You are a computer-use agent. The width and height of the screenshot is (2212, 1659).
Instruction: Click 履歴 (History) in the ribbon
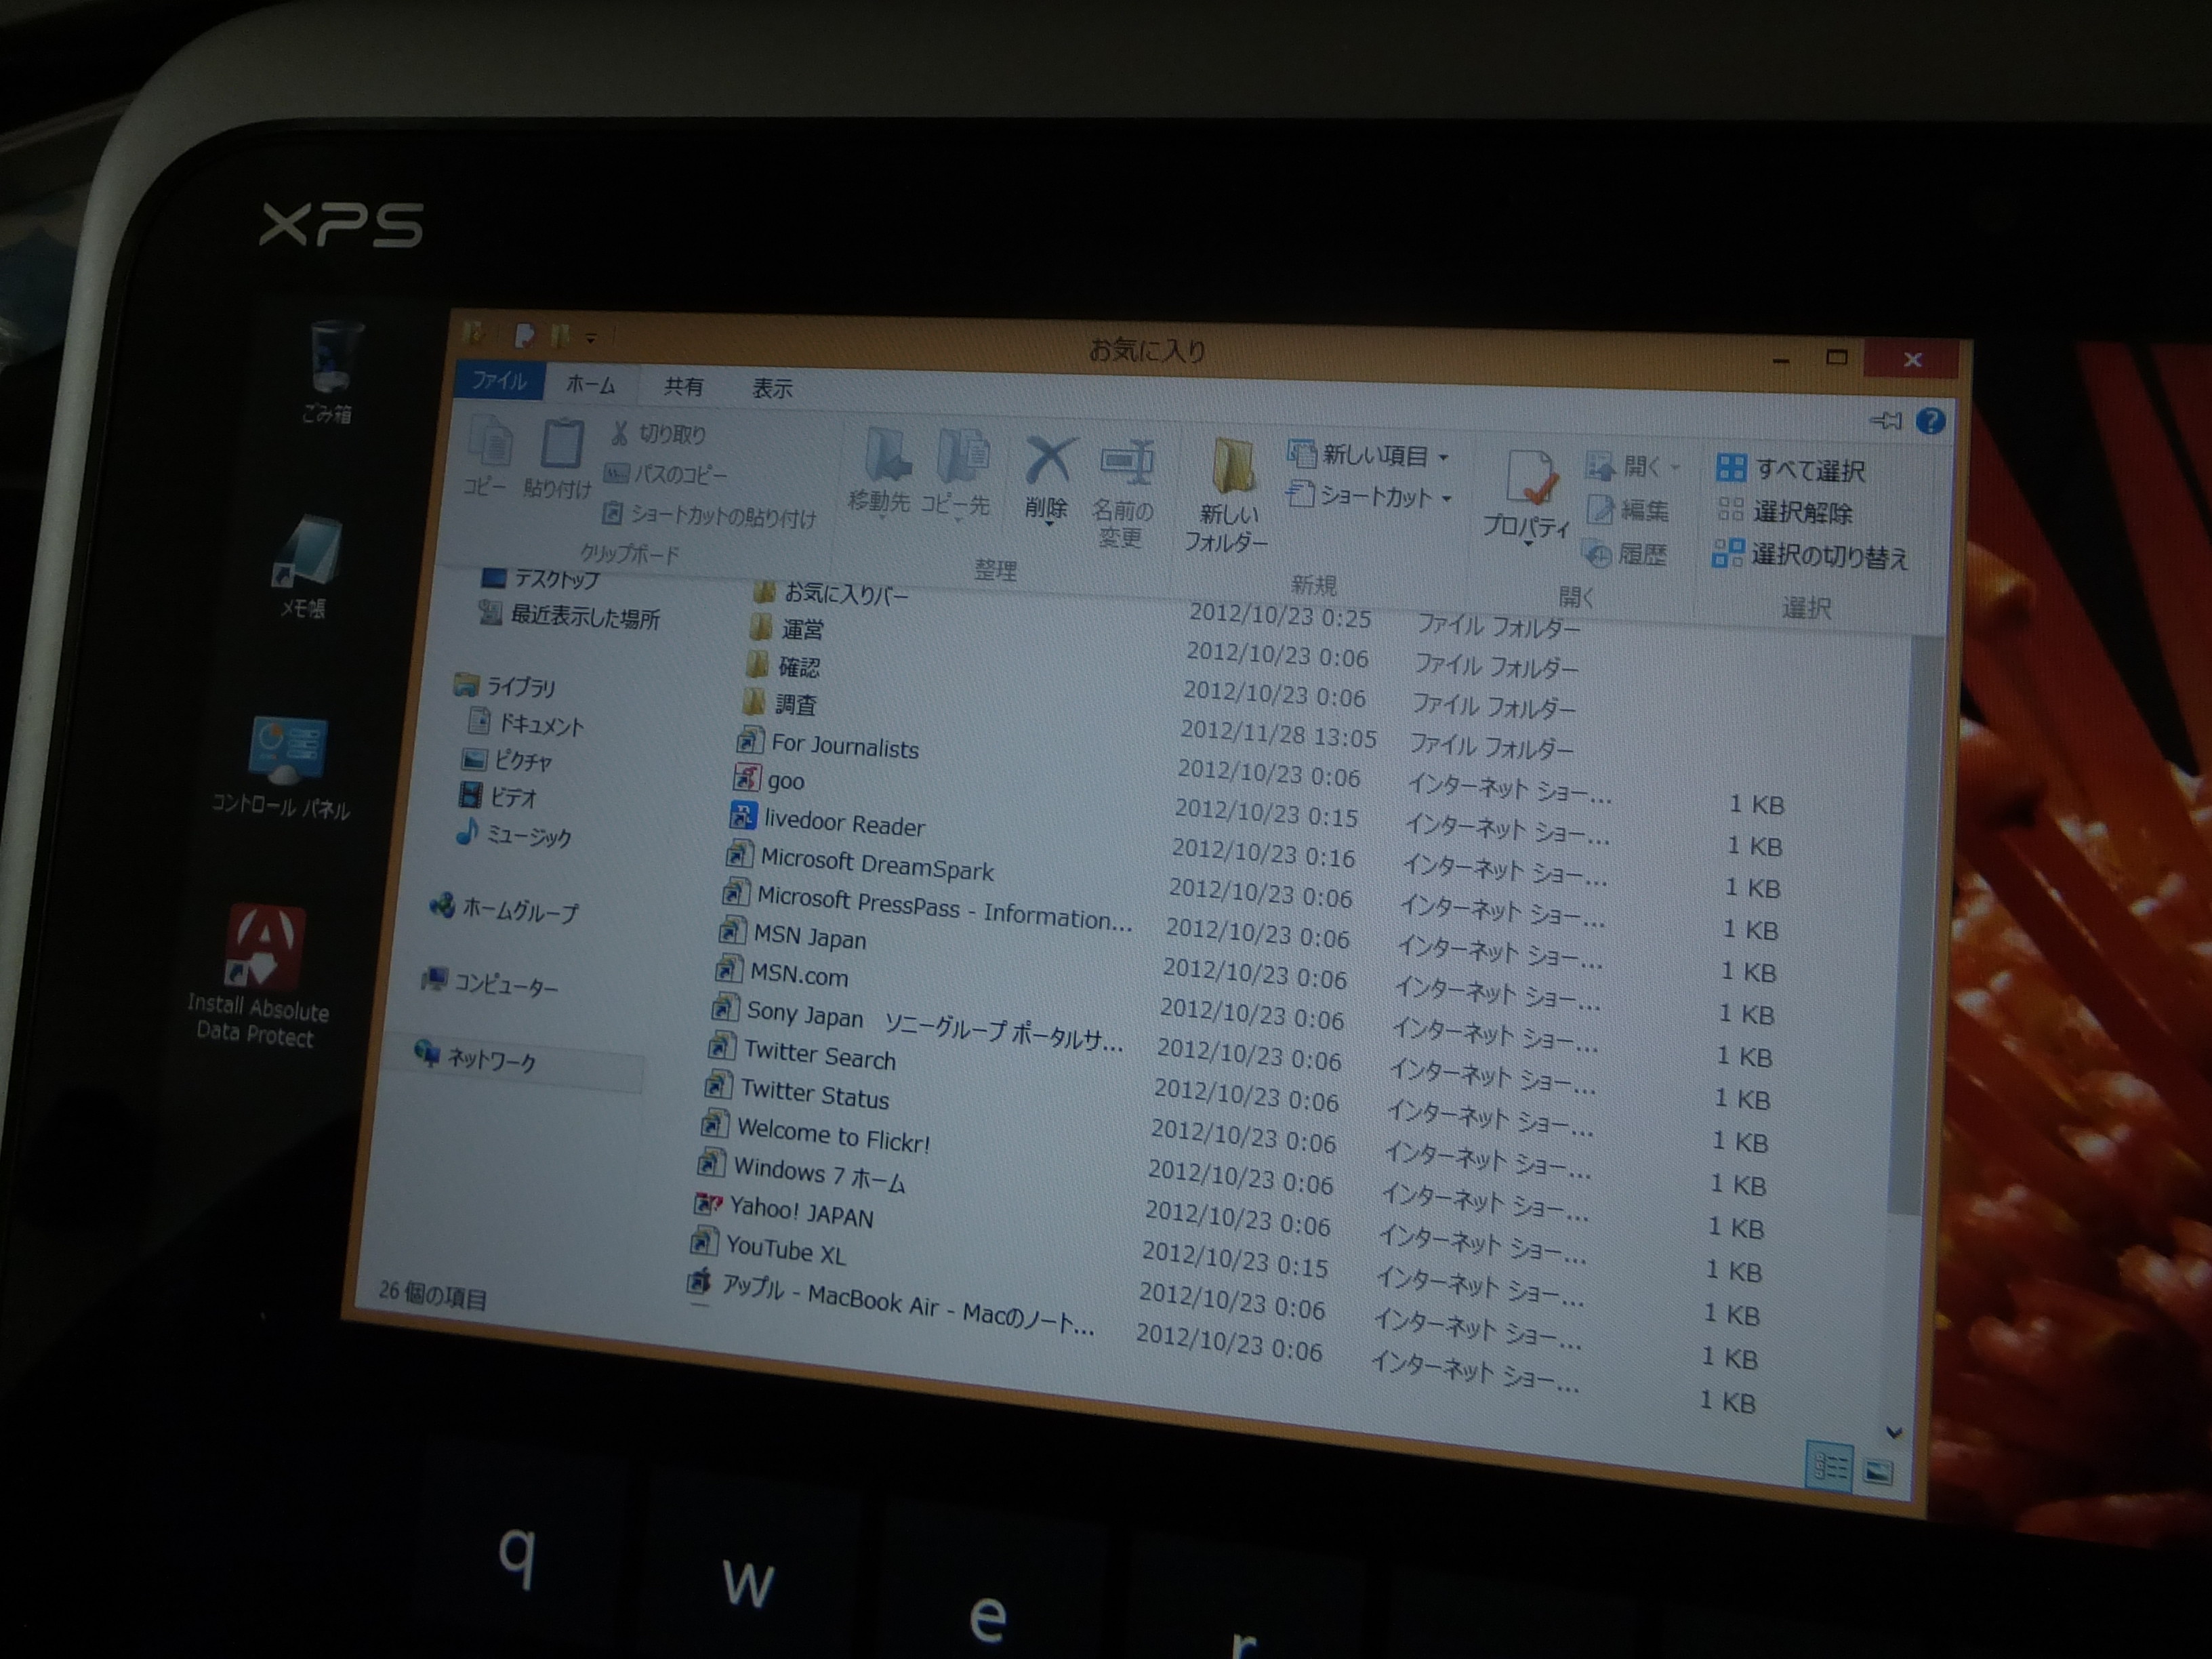[1626, 553]
